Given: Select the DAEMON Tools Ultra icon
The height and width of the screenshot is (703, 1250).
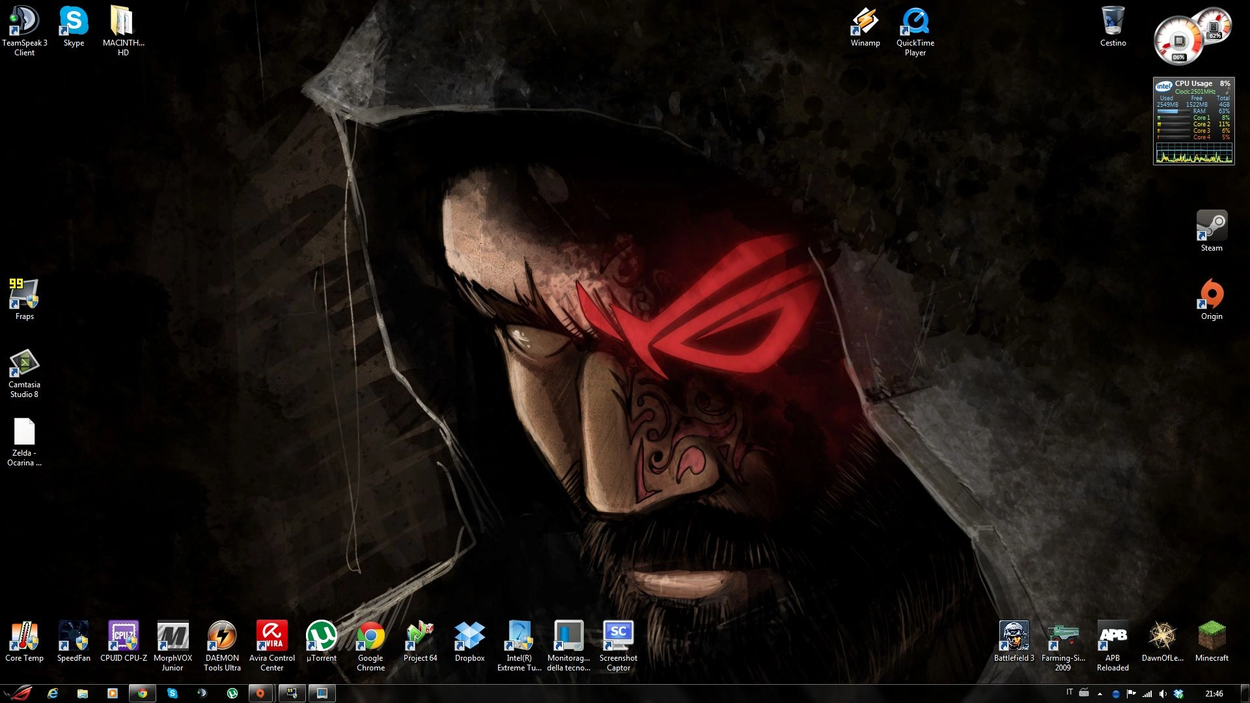Looking at the screenshot, I should (x=222, y=646).
